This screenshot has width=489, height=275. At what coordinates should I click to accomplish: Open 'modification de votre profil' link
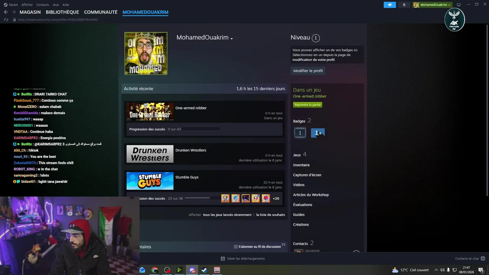pyautogui.click(x=314, y=60)
